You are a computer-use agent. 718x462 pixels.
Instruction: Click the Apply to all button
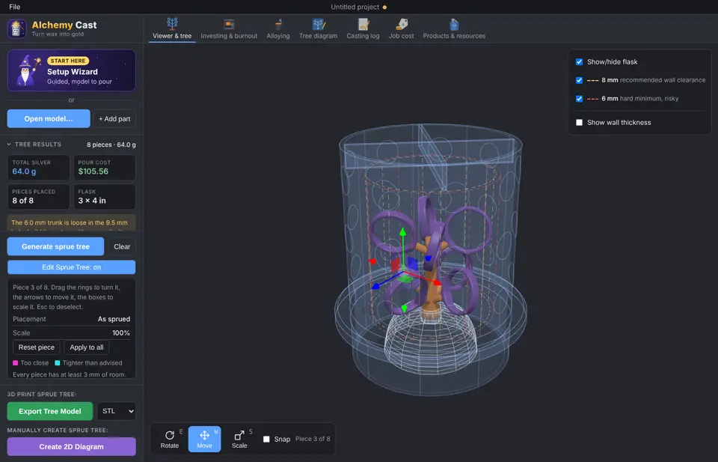[x=87, y=347]
